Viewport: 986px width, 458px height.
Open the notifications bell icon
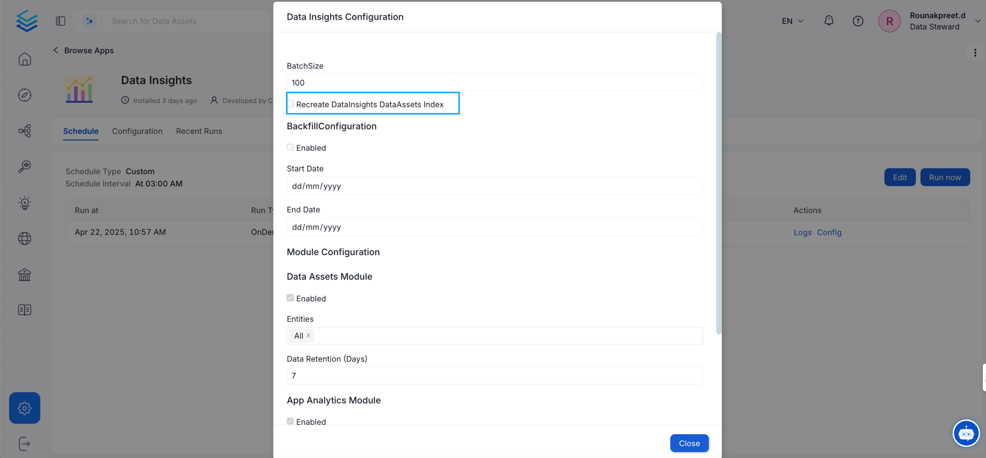(828, 21)
